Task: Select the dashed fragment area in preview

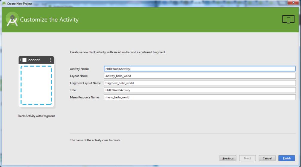Action: coord(36,85)
